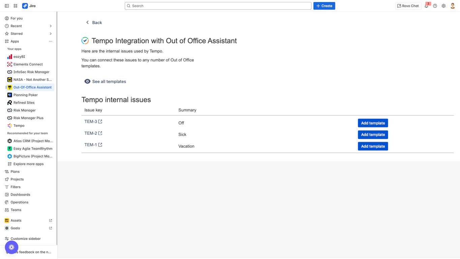This screenshot has height=259, width=460.
Task: Click See all templates eye link
Action: [105, 82]
